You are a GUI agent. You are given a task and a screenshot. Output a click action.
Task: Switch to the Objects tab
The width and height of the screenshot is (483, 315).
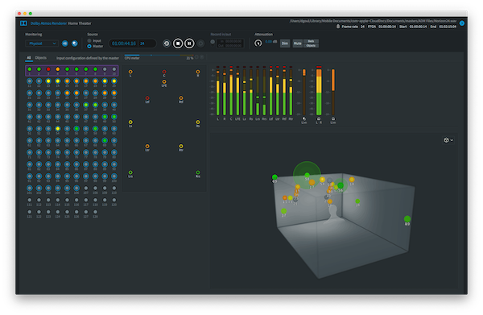(x=41, y=58)
